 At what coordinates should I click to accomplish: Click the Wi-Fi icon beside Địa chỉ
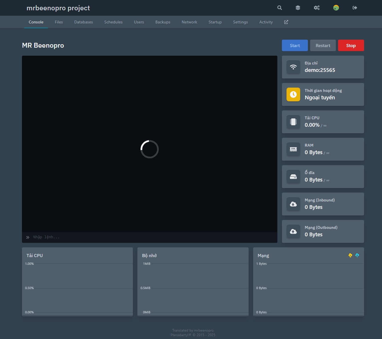(293, 67)
